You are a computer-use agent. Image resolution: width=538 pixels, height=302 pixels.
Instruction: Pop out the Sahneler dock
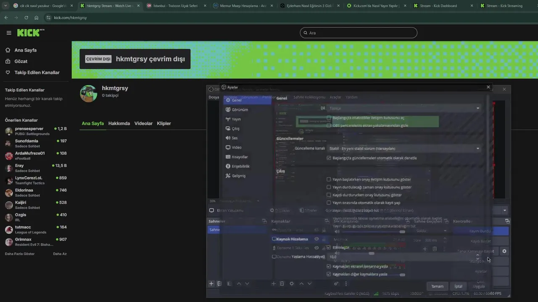pyautogui.click(x=264, y=221)
